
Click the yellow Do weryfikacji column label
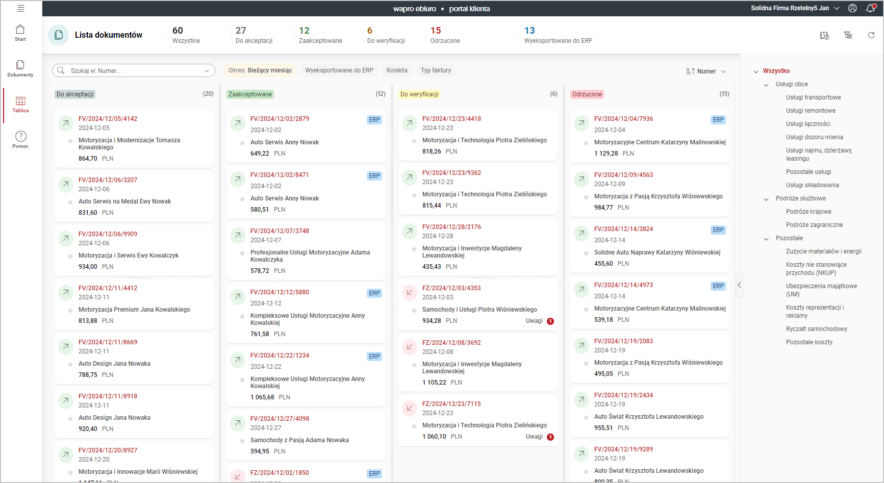419,94
